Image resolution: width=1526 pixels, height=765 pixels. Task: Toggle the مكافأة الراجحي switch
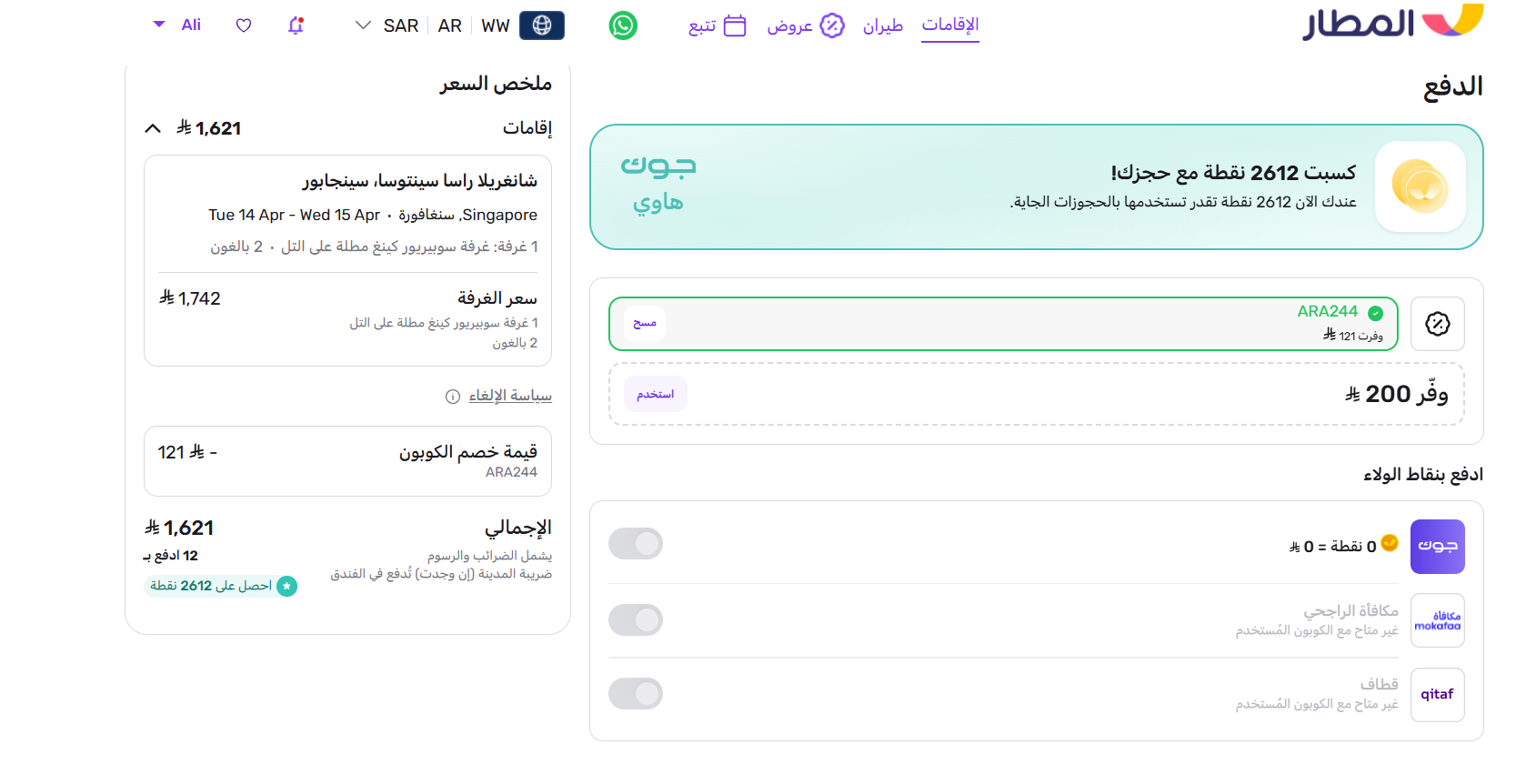click(x=636, y=619)
